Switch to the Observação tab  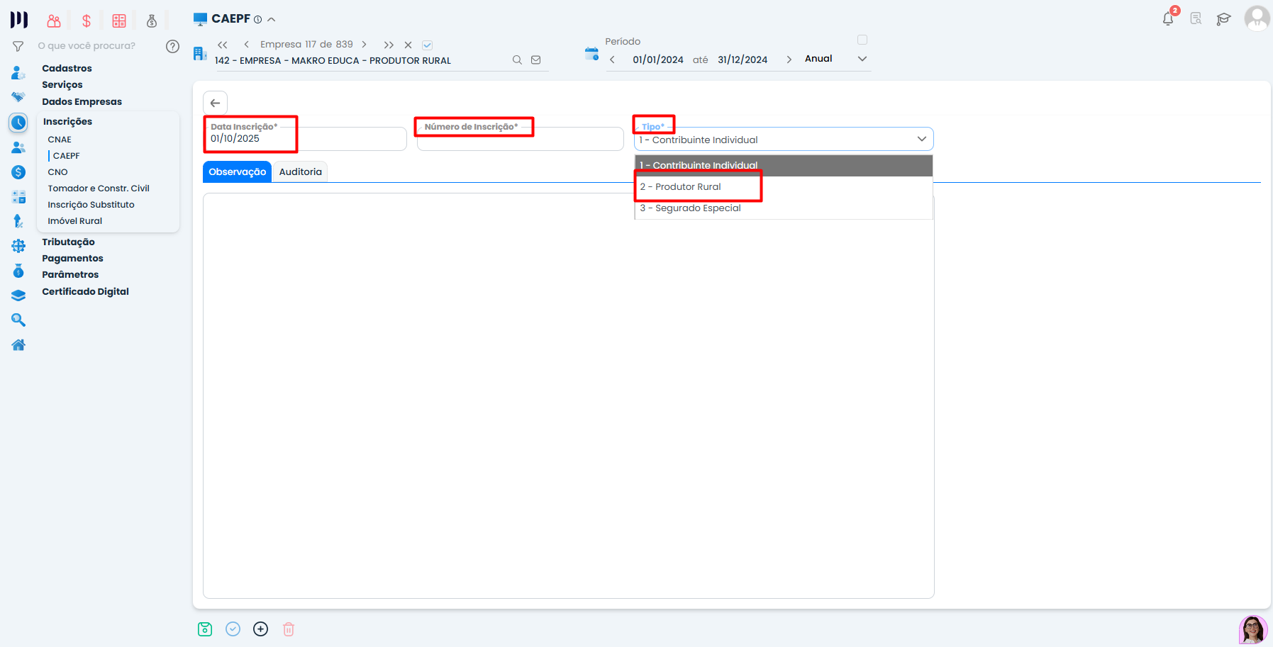tap(237, 171)
